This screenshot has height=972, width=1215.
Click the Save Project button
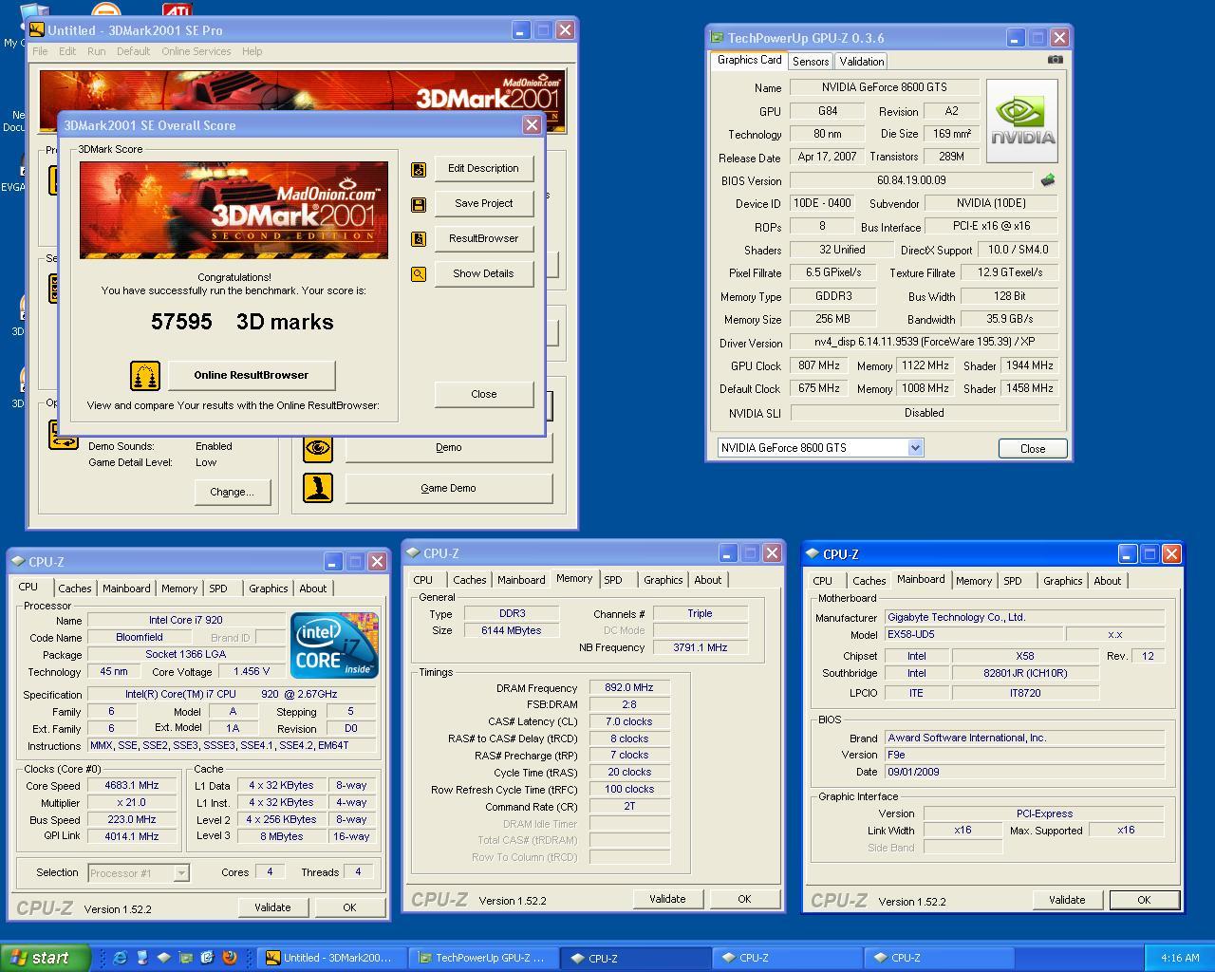(483, 204)
